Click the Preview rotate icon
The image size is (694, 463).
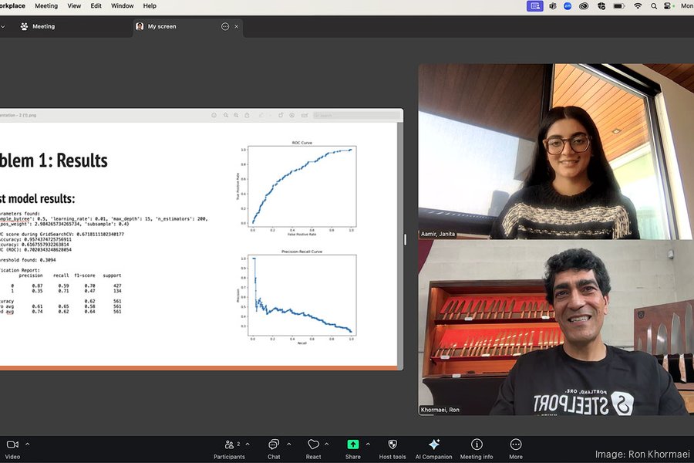click(x=281, y=115)
